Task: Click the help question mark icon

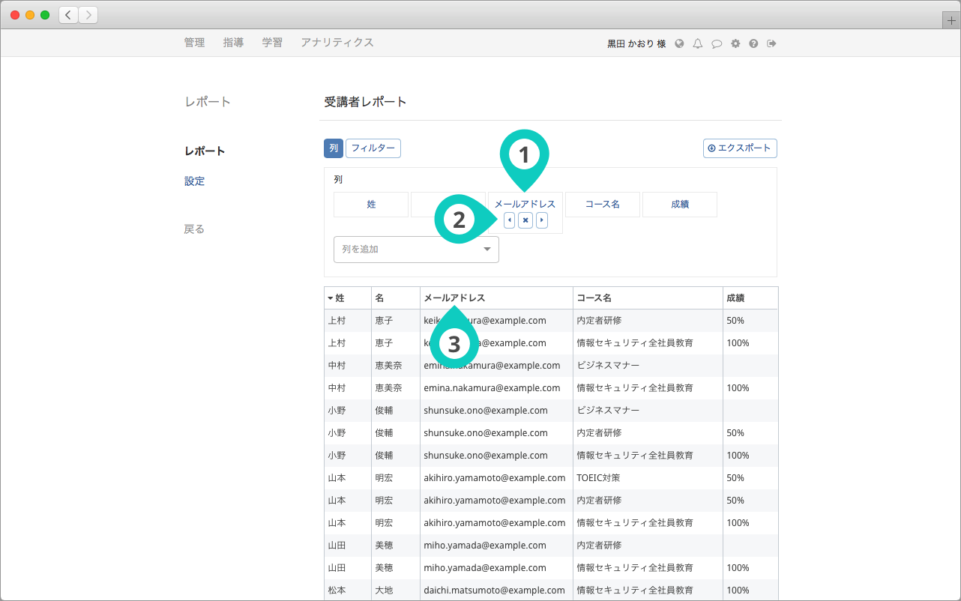Action: pyautogui.click(x=753, y=43)
